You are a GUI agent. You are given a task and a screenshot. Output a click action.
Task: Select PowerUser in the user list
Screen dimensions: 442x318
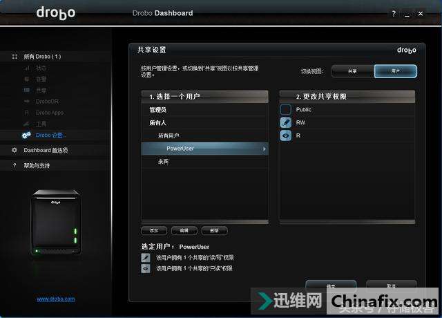pos(204,149)
